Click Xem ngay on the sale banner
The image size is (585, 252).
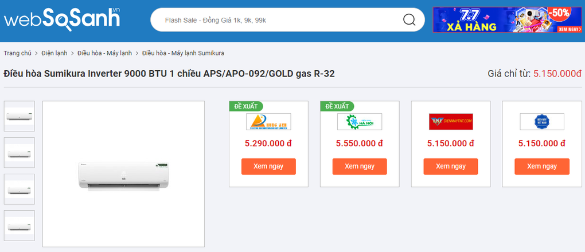[x=570, y=29]
